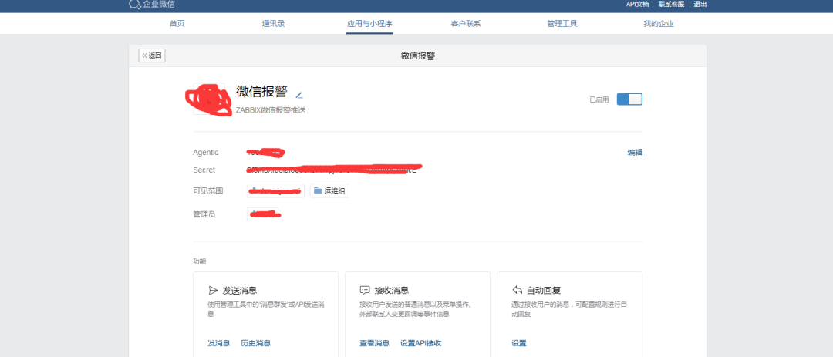Click the 可见范围 label
The height and width of the screenshot is (357, 833).
pos(207,190)
